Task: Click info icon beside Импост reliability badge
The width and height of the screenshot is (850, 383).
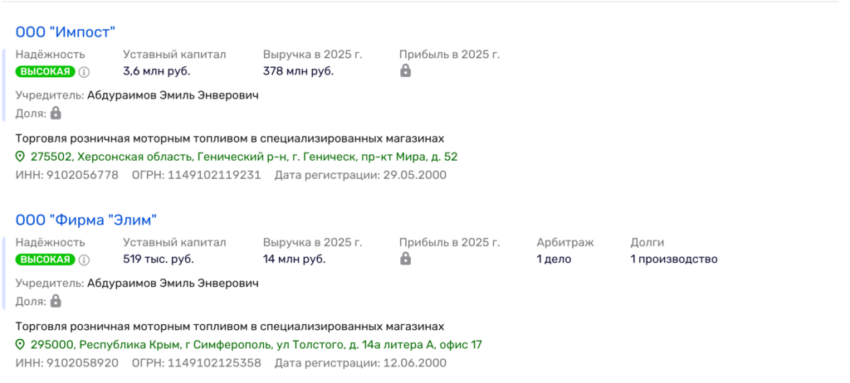Action: 84,72
